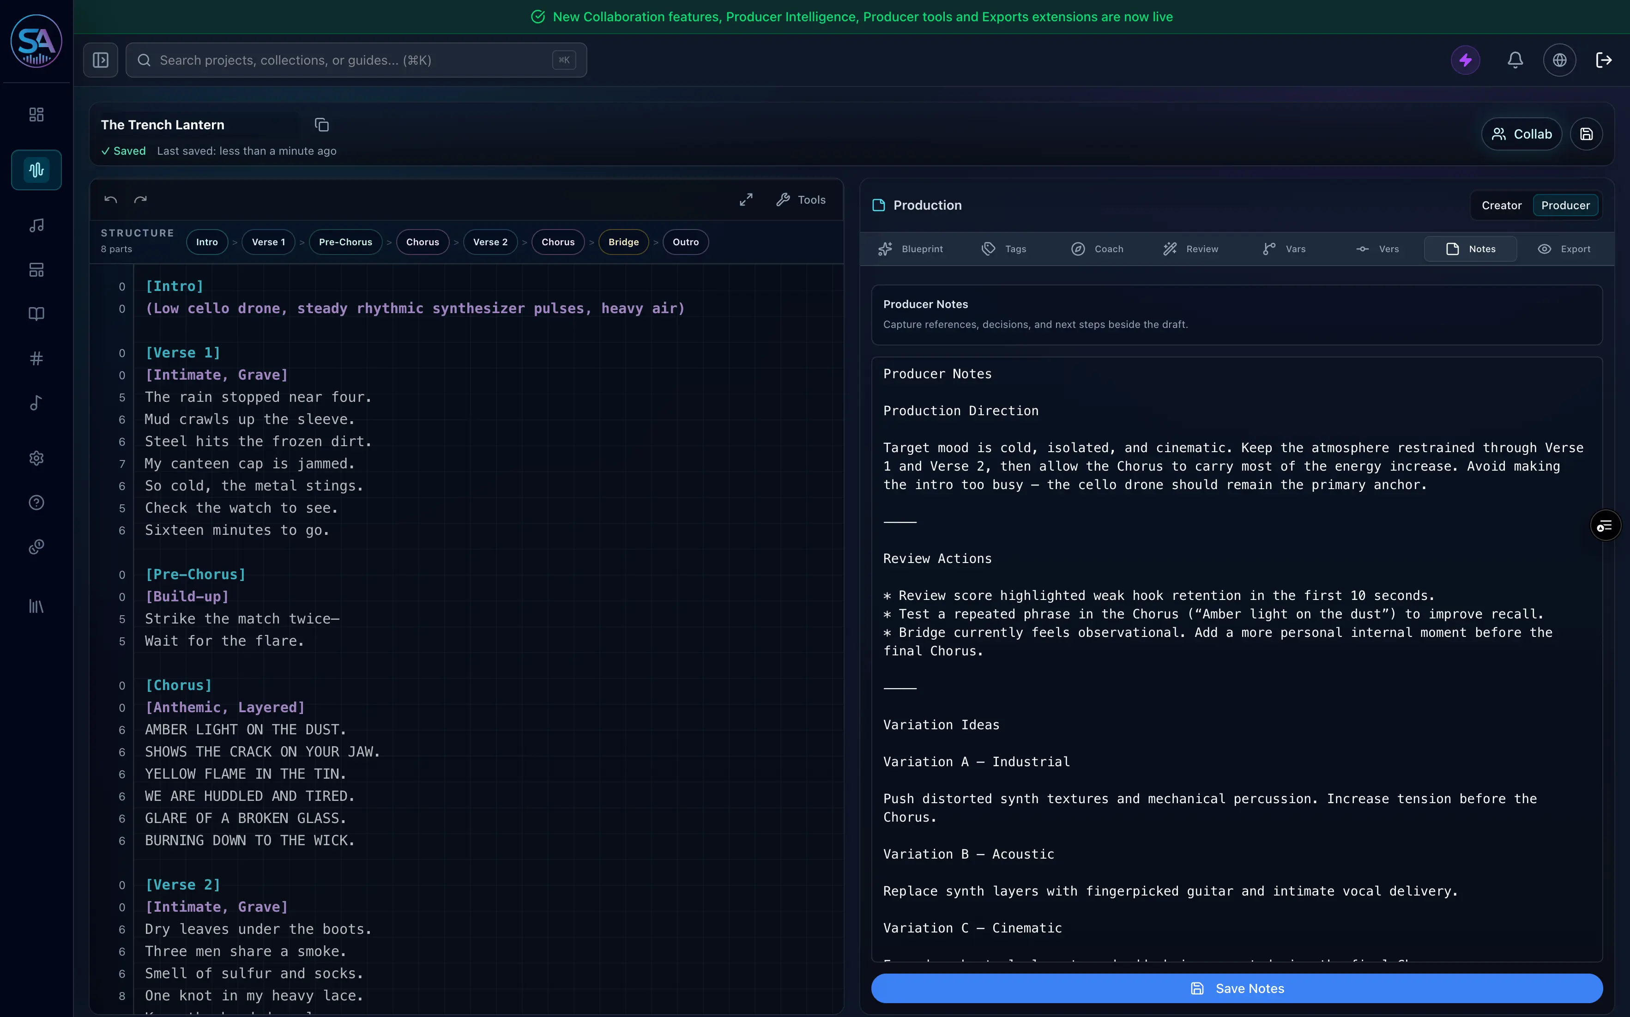This screenshot has height=1017, width=1630.
Task: Click the floating round list icon on right edge
Action: coord(1605,525)
